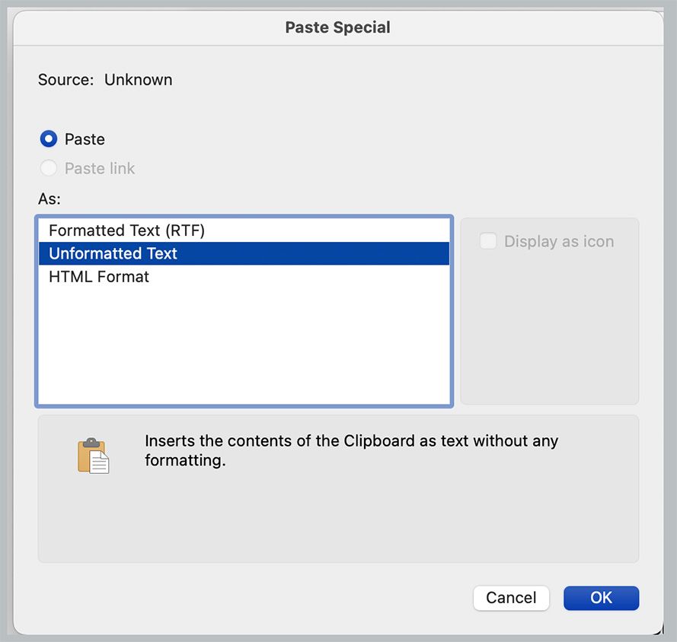Click the Display as icon checkbox label
677x642 pixels.
[559, 241]
